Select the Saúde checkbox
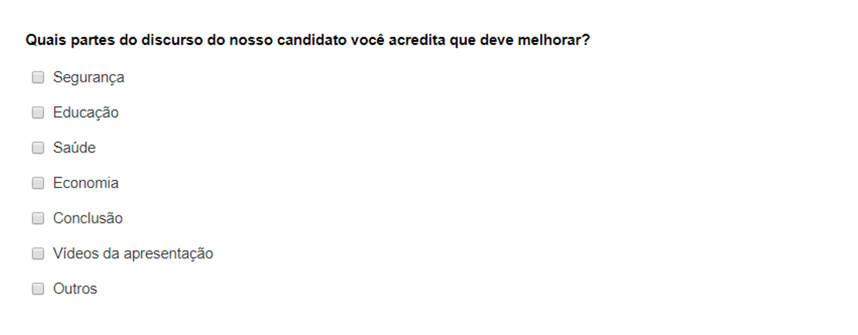The width and height of the screenshot is (858, 335). [x=38, y=148]
